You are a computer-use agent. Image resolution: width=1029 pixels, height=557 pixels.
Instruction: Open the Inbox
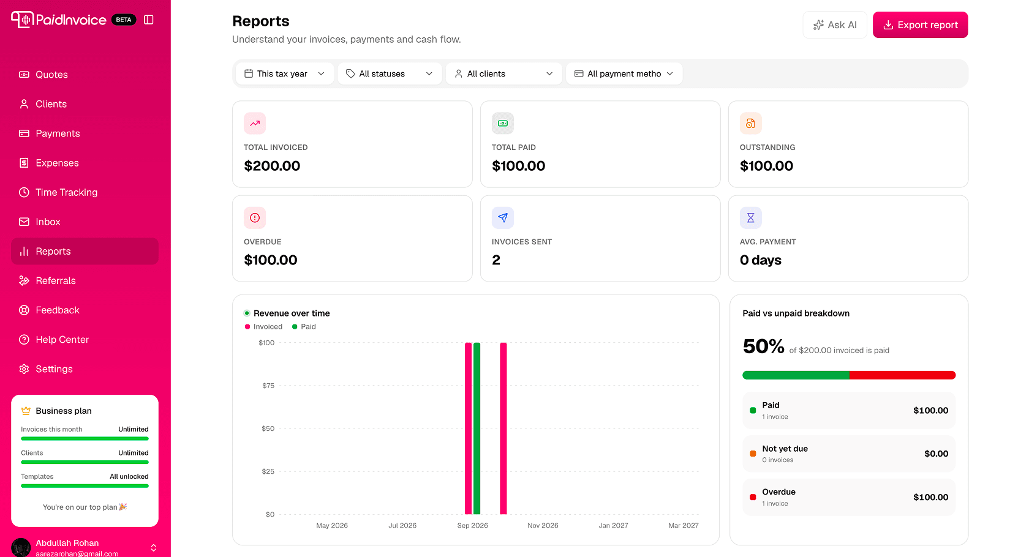85,222
